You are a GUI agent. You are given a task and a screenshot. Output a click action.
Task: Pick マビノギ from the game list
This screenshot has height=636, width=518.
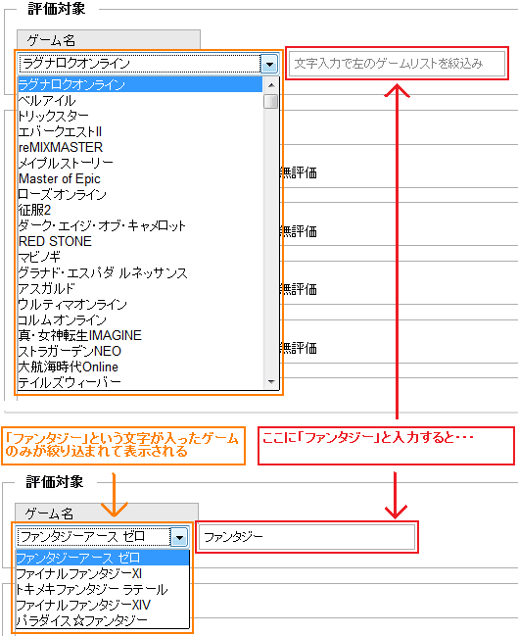coord(140,257)
